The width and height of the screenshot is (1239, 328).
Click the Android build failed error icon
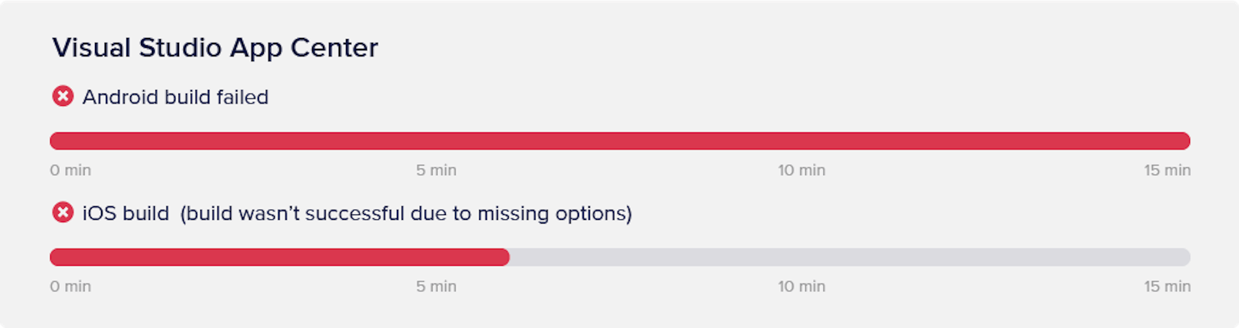(x=62, y=96)
